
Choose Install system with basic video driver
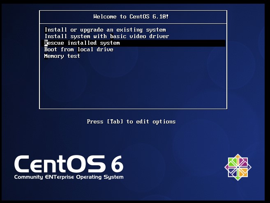[x=107, y=36]
